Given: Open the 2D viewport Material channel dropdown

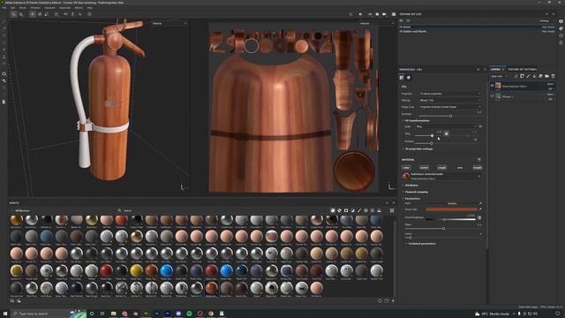Looking at the screenshot, I should click(x=377, y=24).
